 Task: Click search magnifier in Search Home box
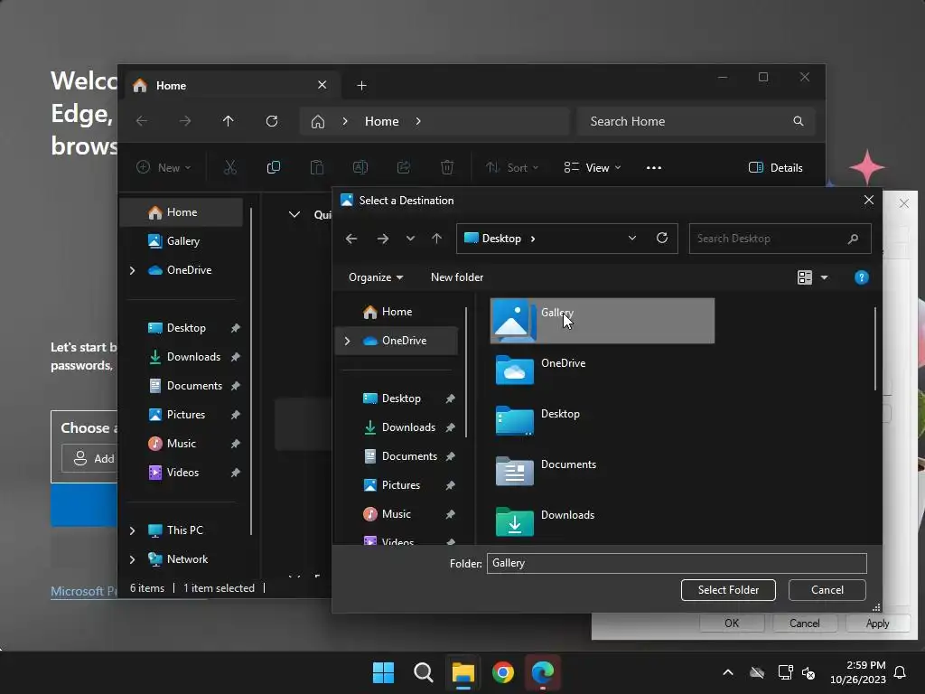pyautogui.click(x=799, y=121)
